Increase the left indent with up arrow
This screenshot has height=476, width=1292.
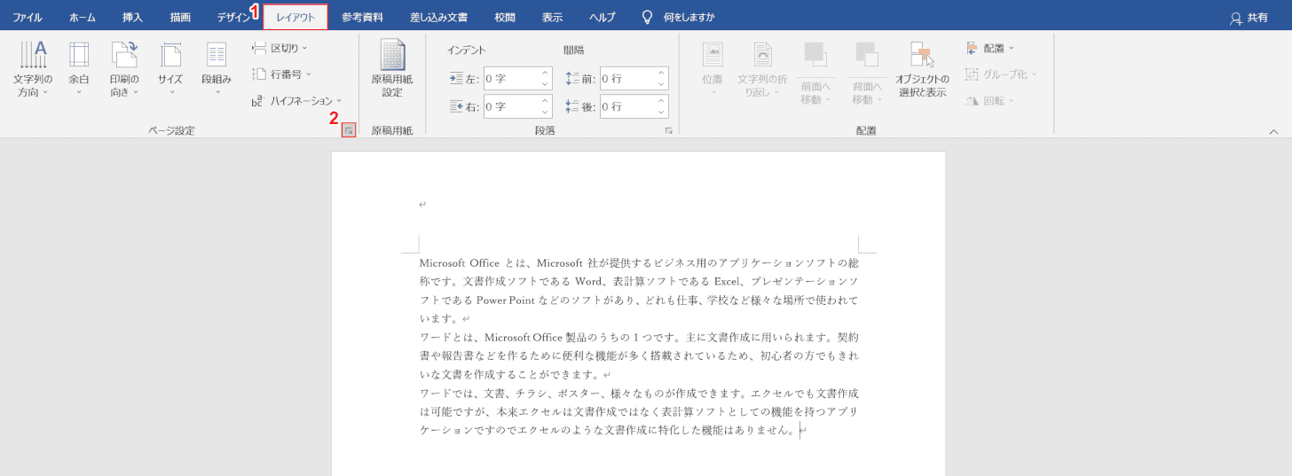(545, 74)
